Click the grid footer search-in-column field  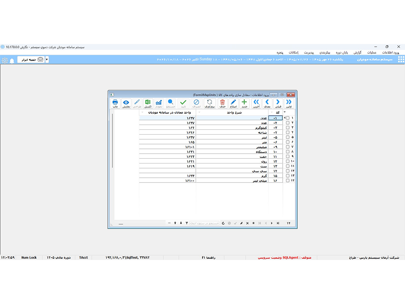(204, 223)
